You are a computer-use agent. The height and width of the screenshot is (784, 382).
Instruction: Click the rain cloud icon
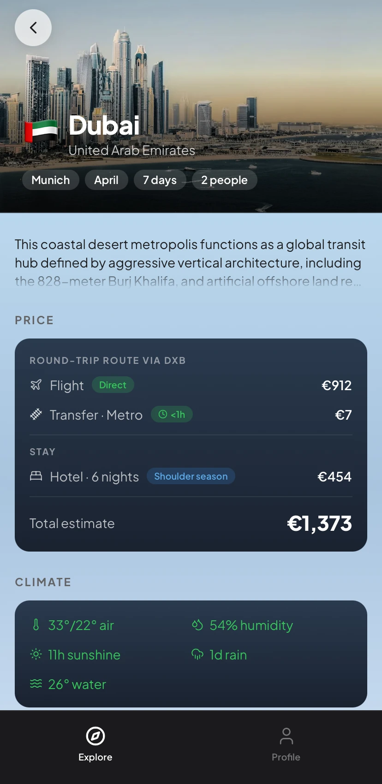pyautogui.click(x=197, y=654)
